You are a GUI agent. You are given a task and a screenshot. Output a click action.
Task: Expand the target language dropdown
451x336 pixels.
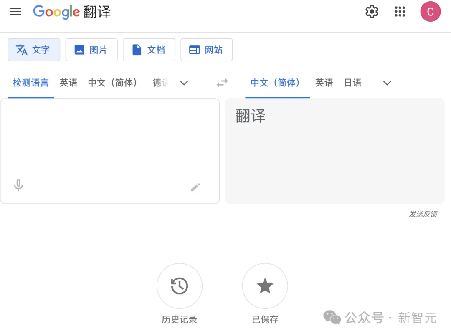[x=386, y=83]
